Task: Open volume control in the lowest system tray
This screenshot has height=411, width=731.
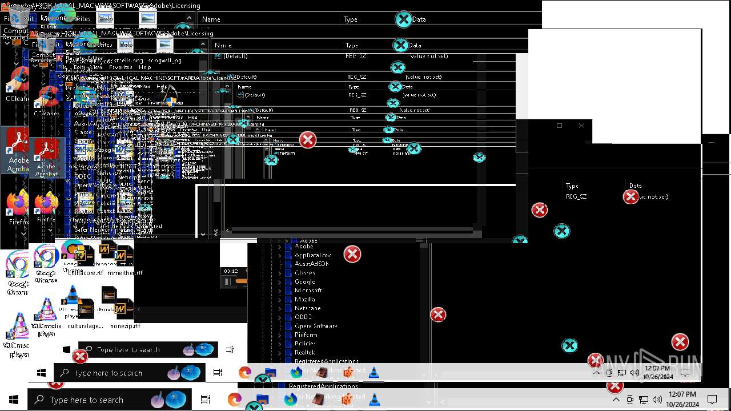Action: point(657,400)
